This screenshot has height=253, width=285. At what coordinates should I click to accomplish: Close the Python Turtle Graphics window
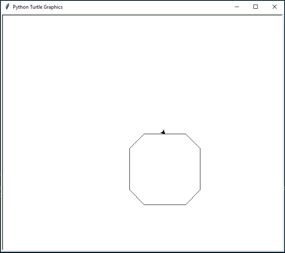click(x=275, y=7)
